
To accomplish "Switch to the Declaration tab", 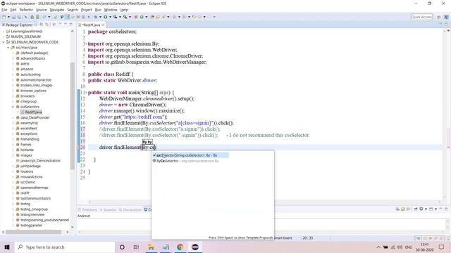I will [x=130, y=209].
